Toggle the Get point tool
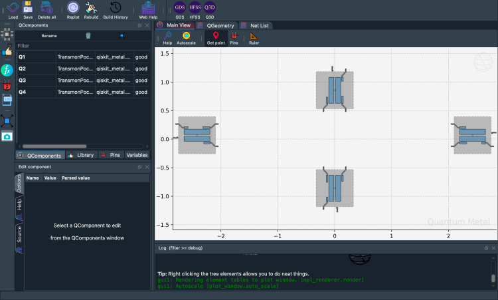The width and height of the screenshot is (498, 300). tap(216, 38)
